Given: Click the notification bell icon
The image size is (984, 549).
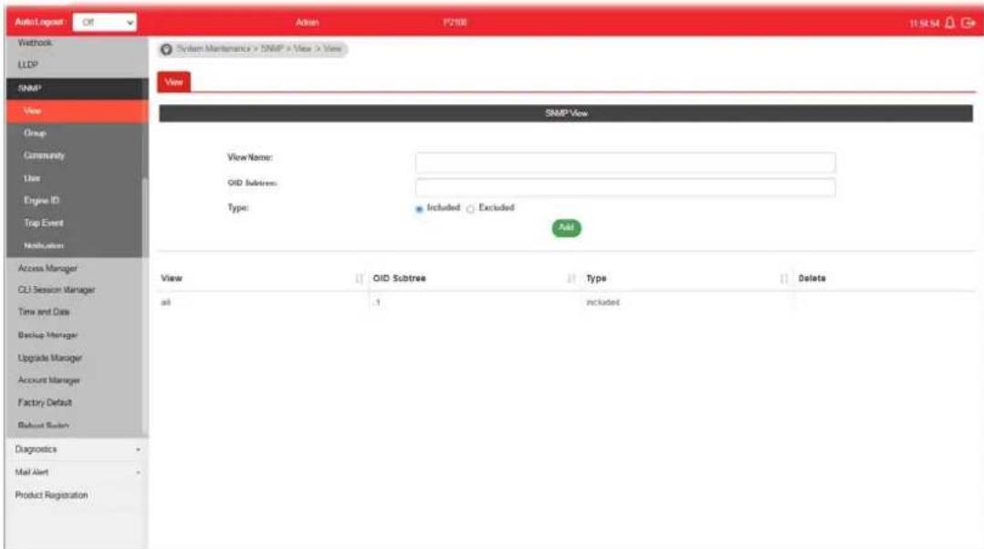Looking at the screenshot, I should coord(949,23).
